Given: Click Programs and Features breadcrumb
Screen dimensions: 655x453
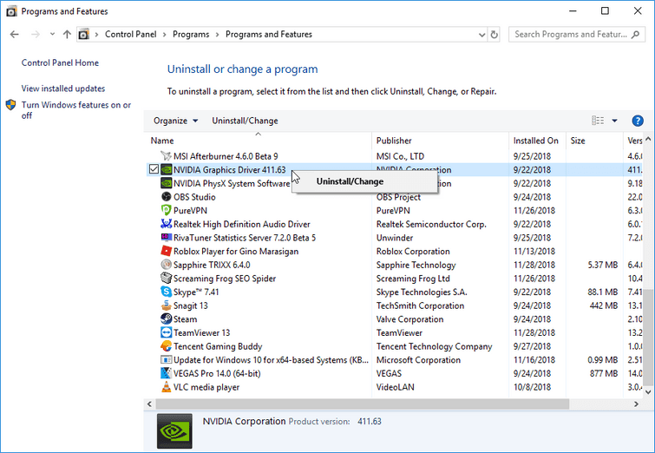Looking at the screenshot, I should 269,34.
